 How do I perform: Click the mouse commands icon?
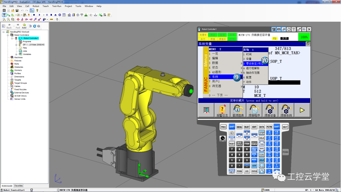pyautogui.click(x=57, y=19)
